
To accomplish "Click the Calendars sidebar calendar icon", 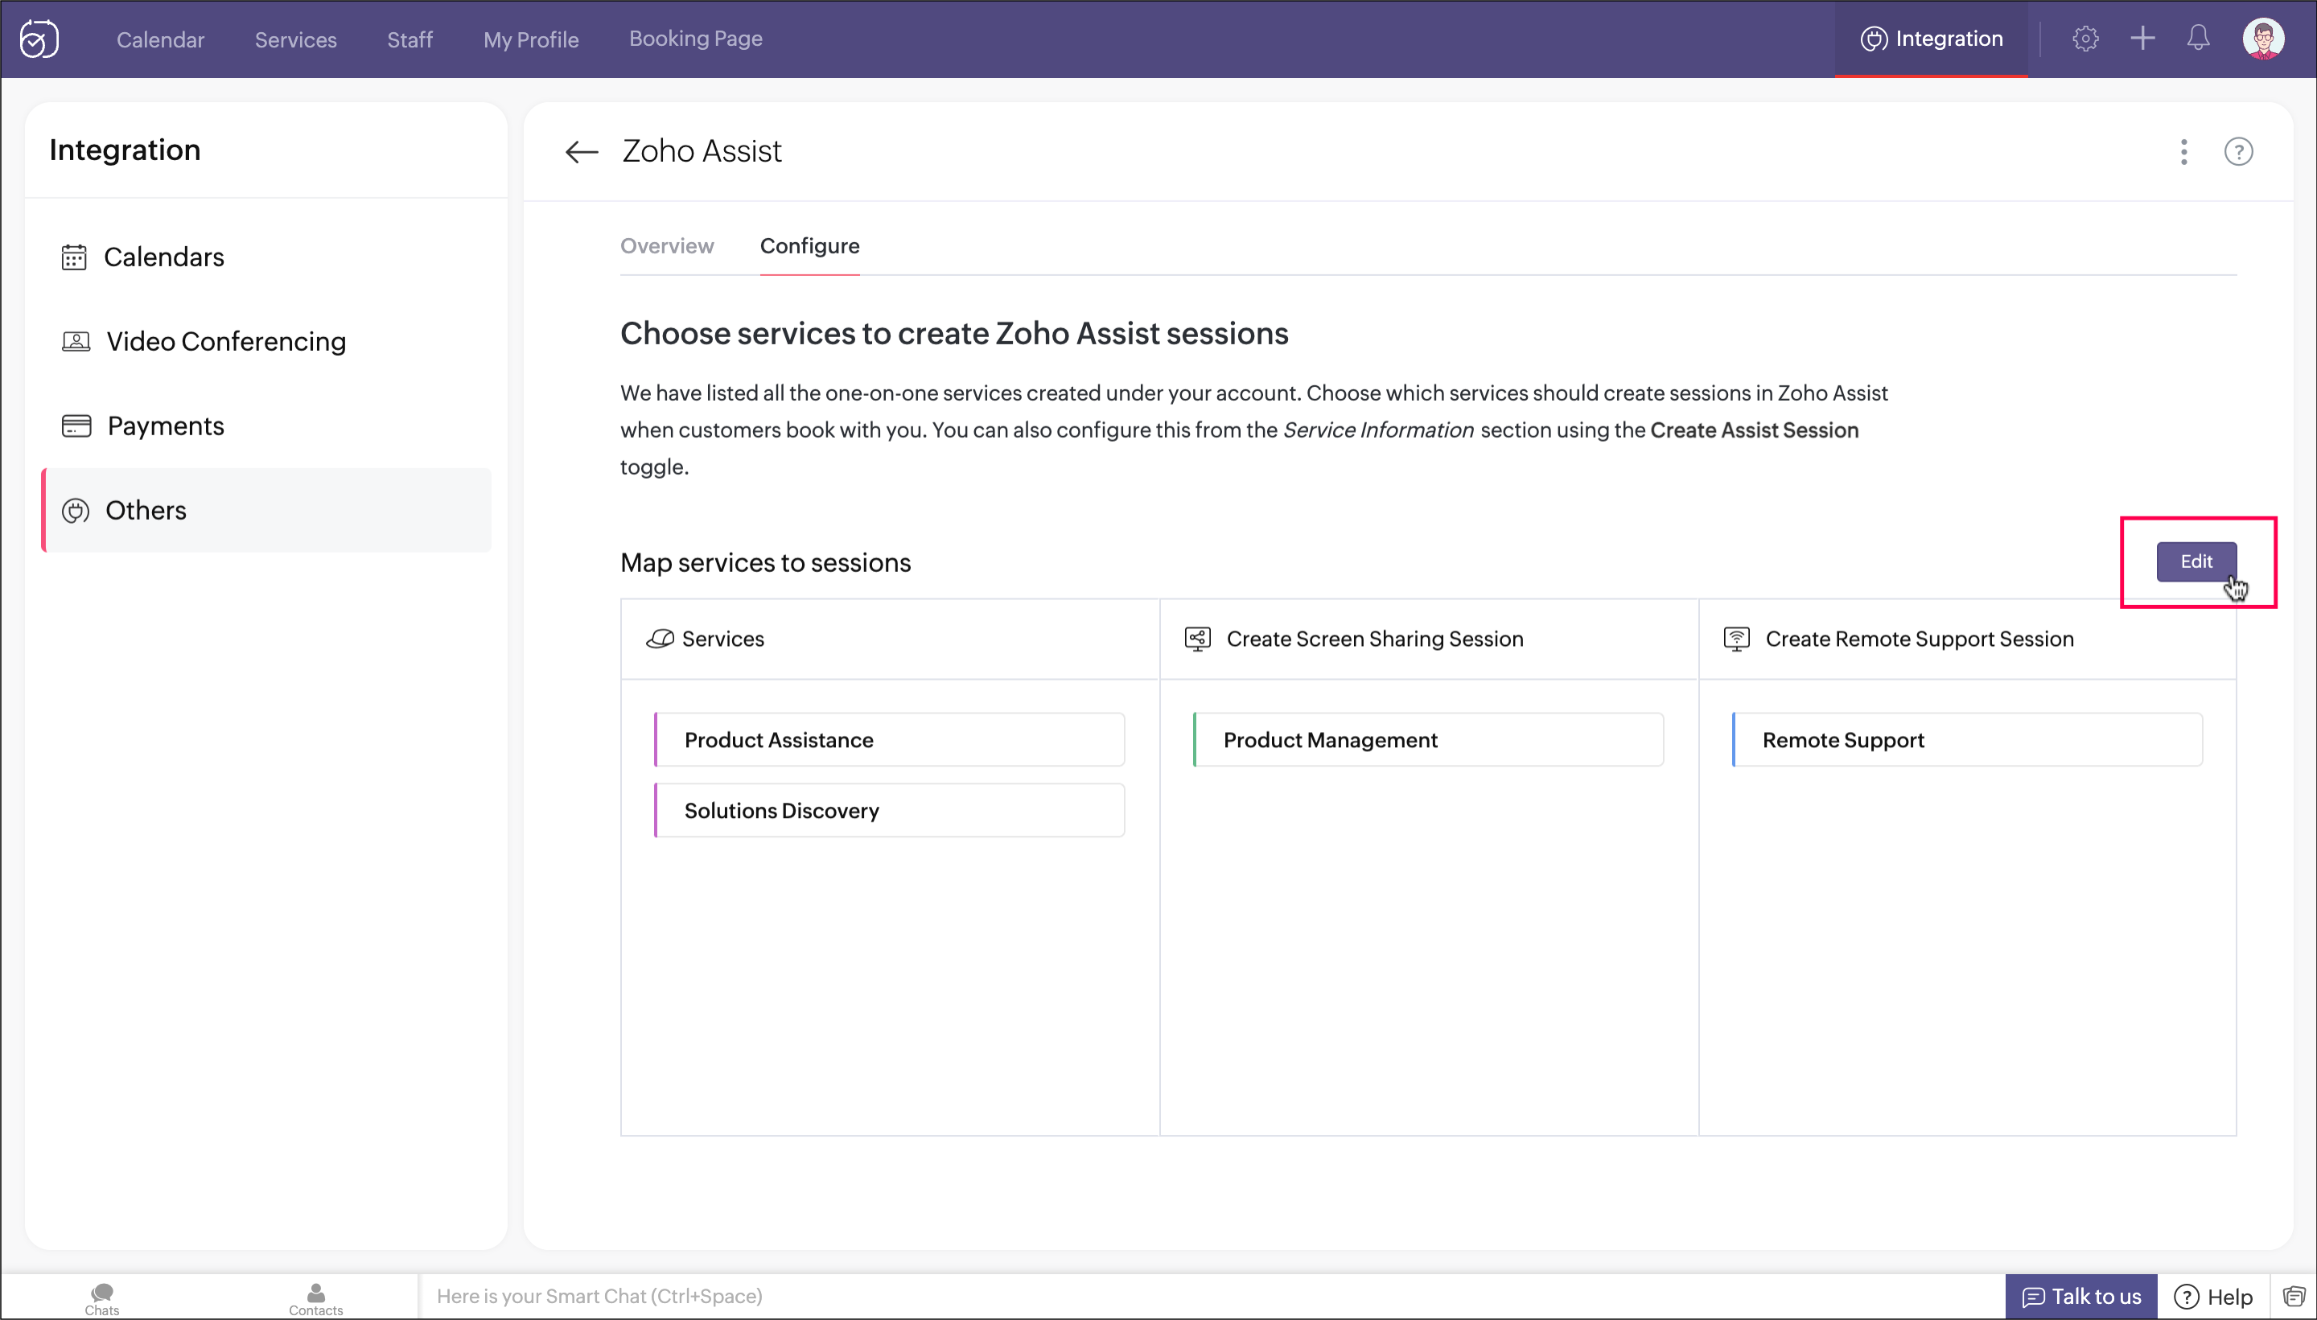I will coord(73,257).
